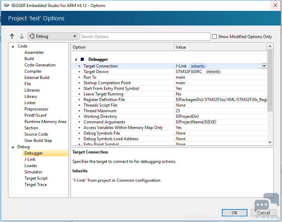Image resolution: width=282 pixels, height=222 pixels.
Task: Select the Target Connection option row
Action: click(x=169, y=66)
